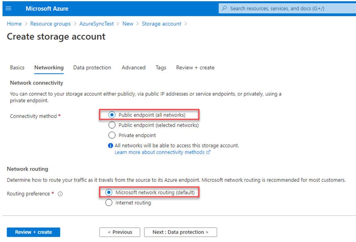Click the Create storage account heading
The image size is (356, 242).
pos(56,37)
